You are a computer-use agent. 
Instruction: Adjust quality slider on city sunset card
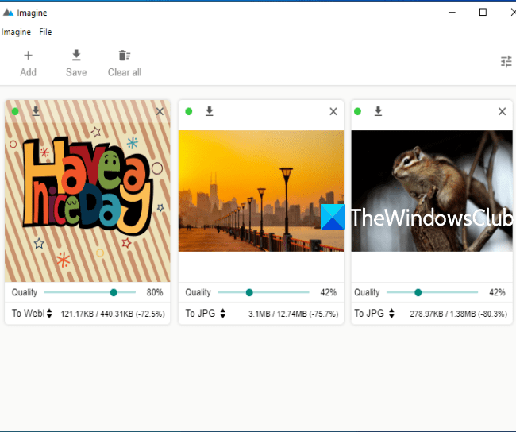pos(249,292)
